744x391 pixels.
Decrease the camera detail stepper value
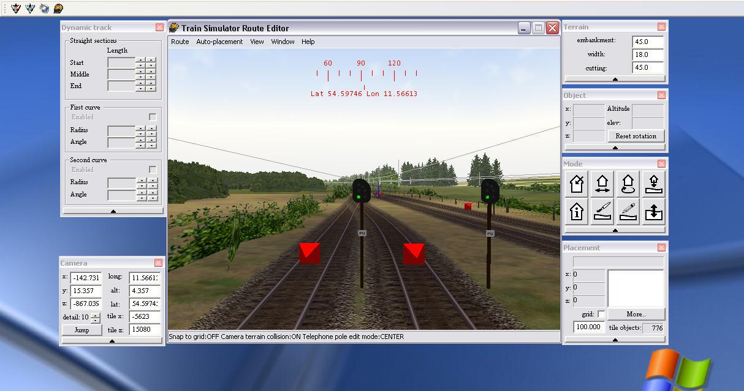95,320
